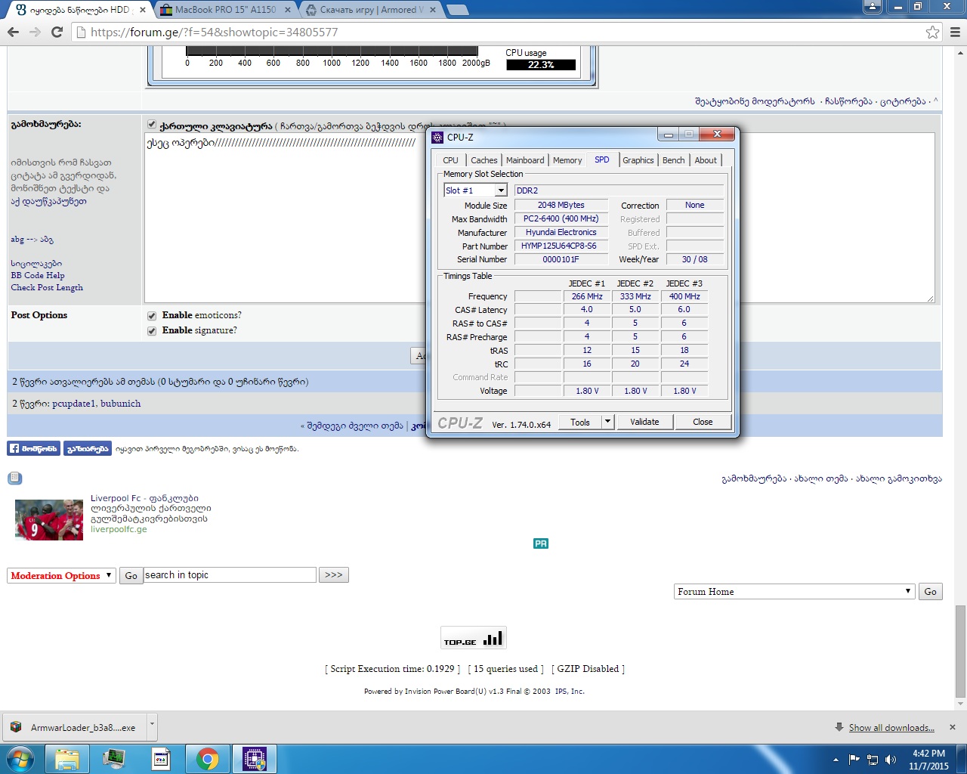Open the Windows Start menu

pyautogui.click(x=20, y=759)
